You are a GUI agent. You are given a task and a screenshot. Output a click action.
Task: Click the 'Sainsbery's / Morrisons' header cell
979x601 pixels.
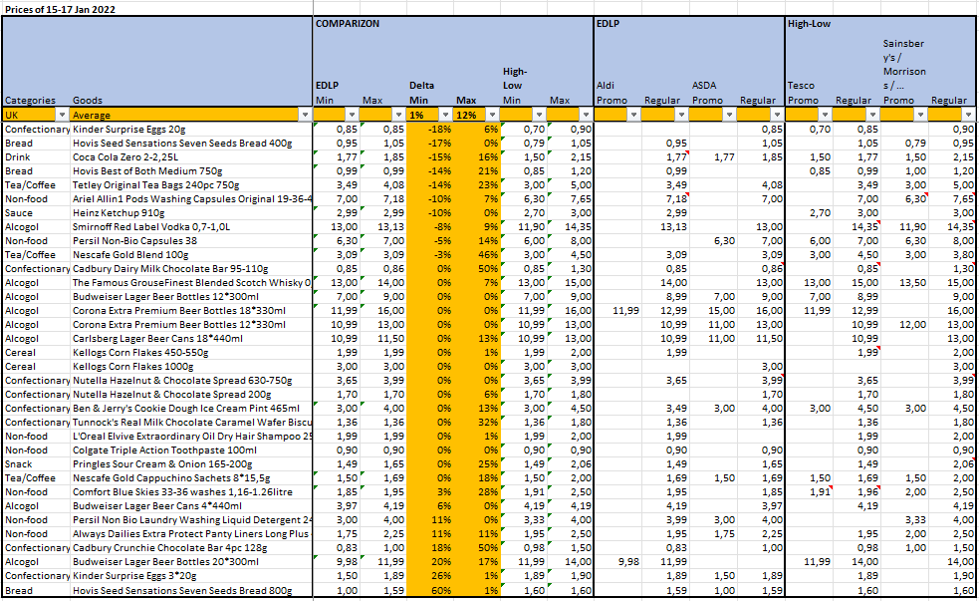[904, 65]
